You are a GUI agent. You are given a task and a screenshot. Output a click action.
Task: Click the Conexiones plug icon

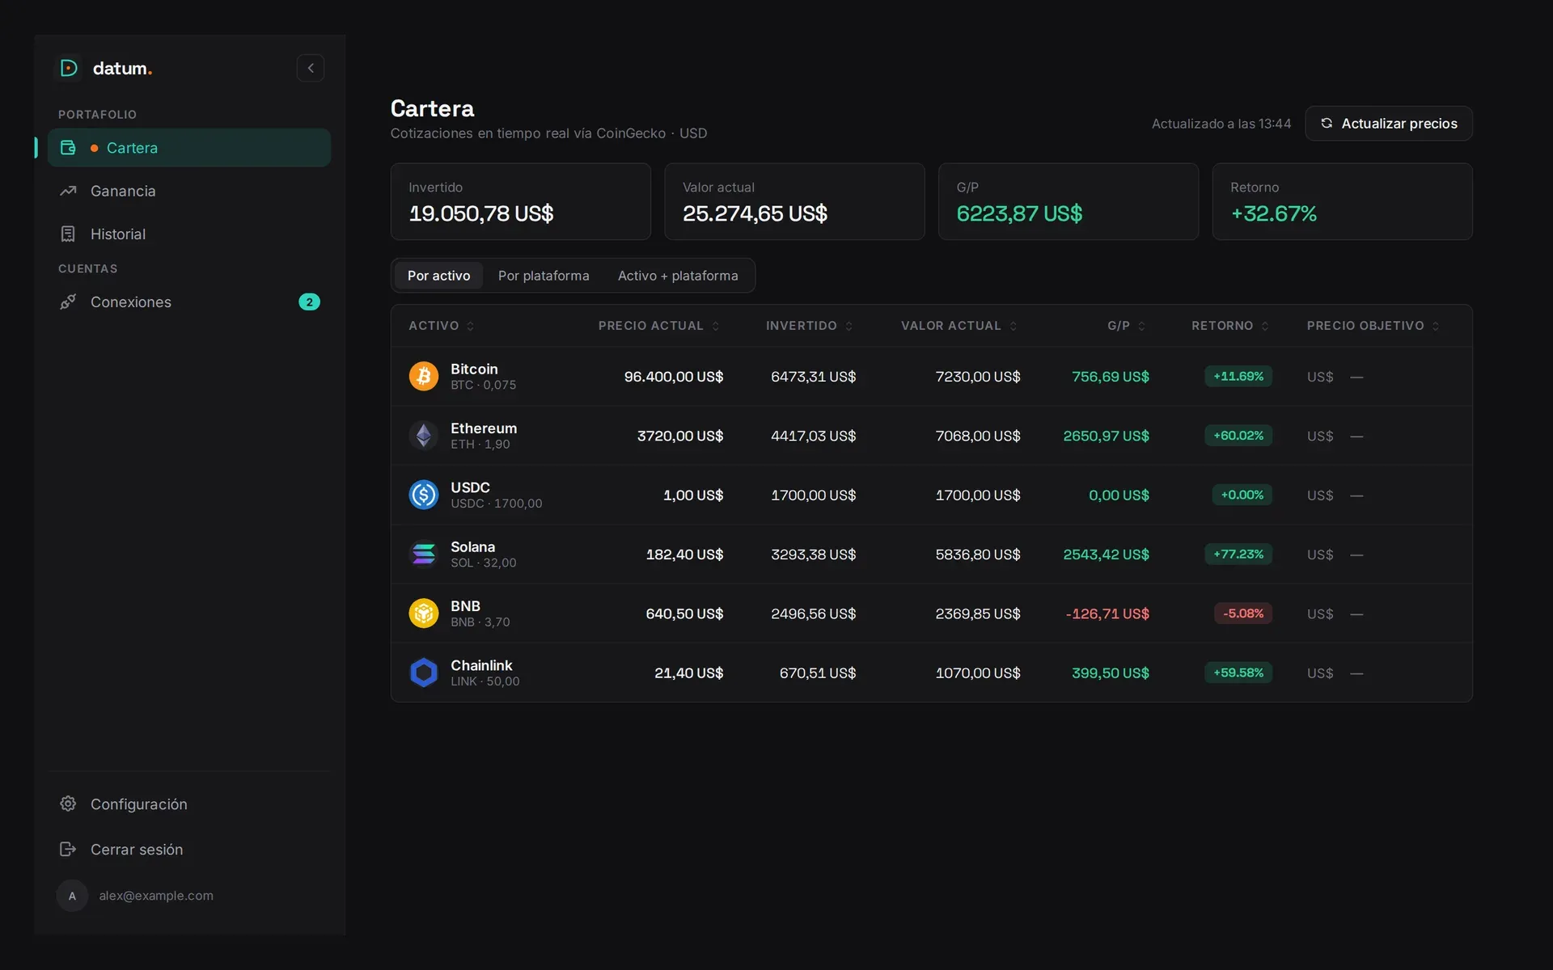(x=68, y=302)
